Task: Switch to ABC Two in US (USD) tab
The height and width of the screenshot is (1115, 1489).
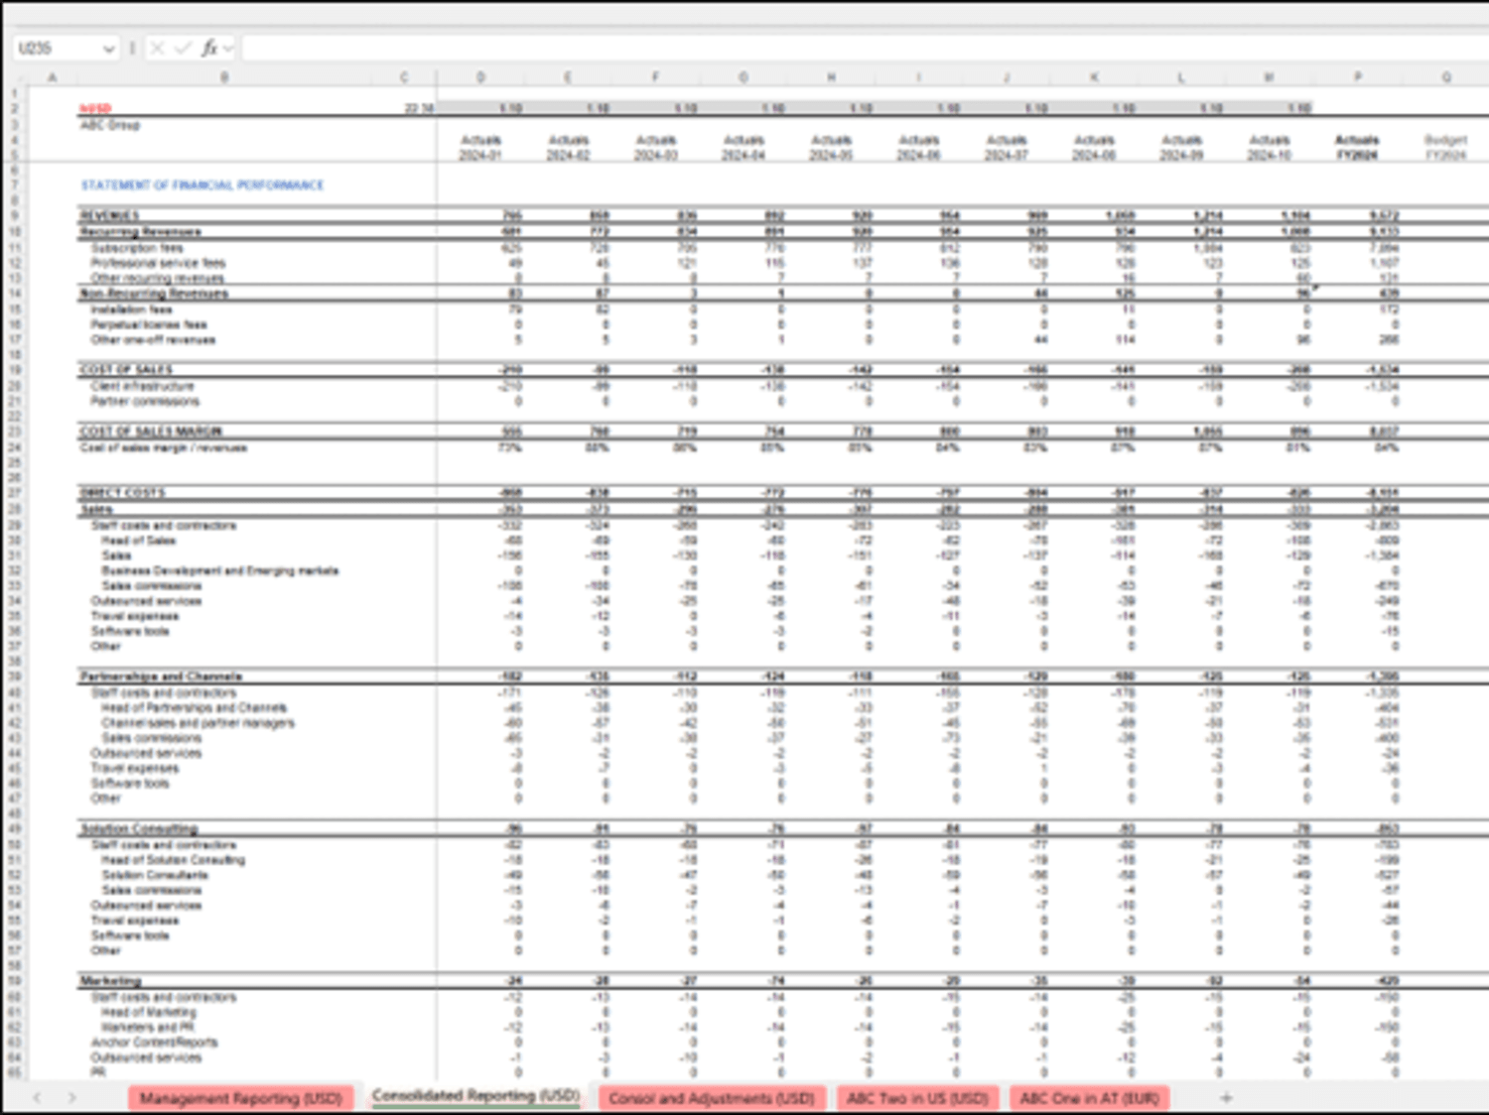Action: pos(917,1098)
